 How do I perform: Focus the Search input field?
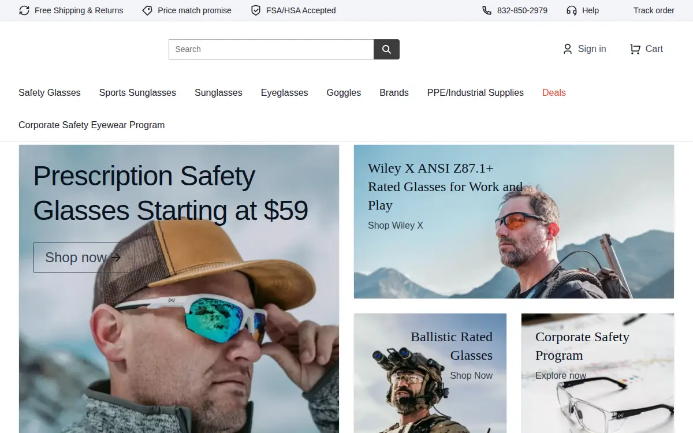click(271, 49)
